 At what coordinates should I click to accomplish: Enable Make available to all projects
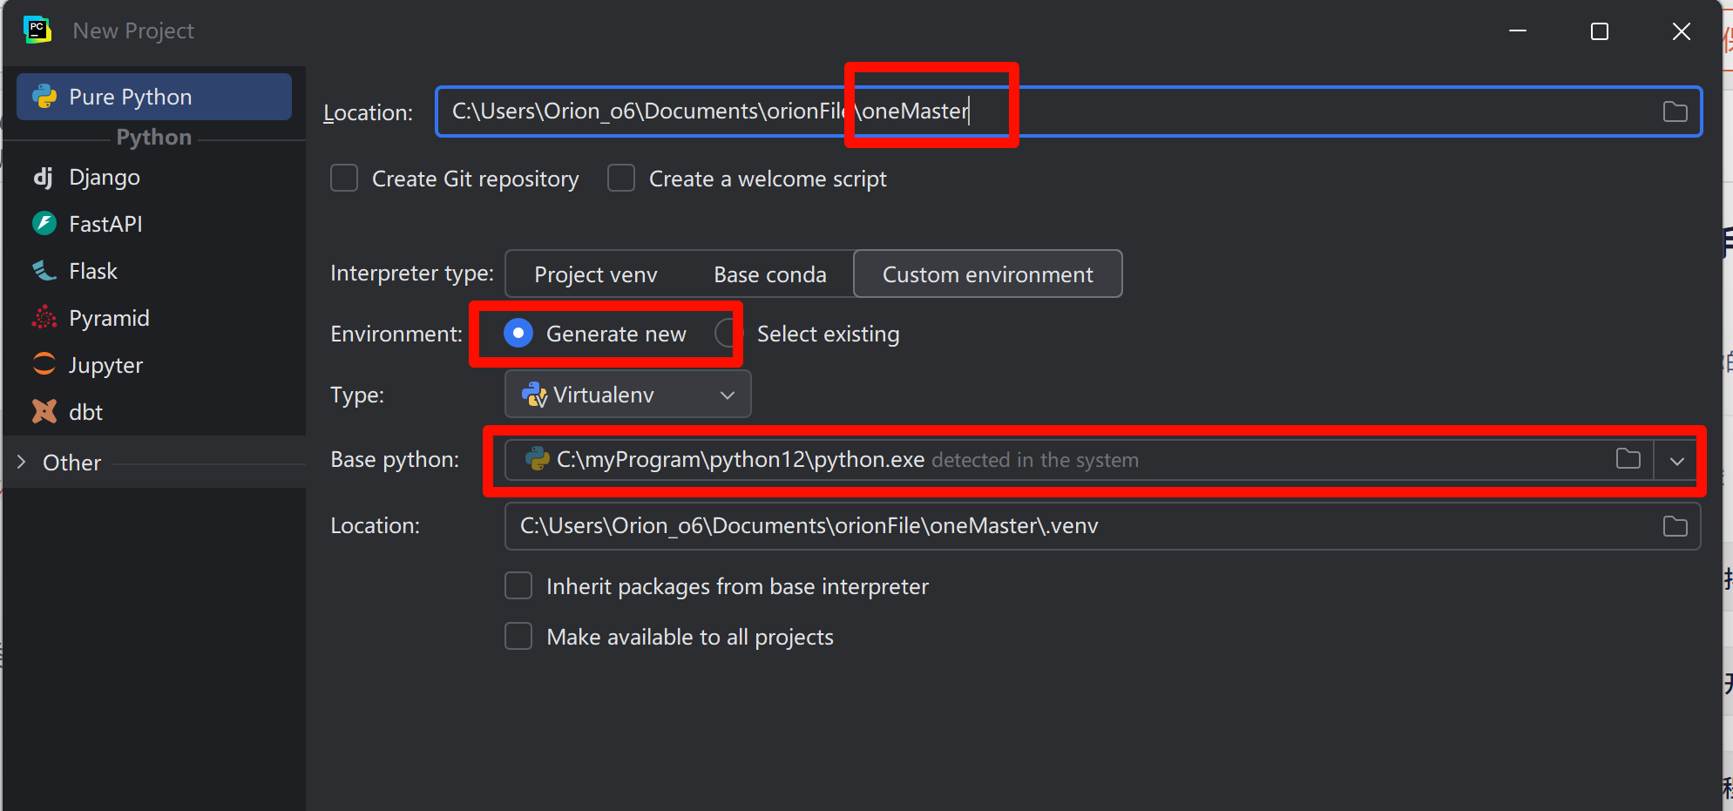[518, 637]
